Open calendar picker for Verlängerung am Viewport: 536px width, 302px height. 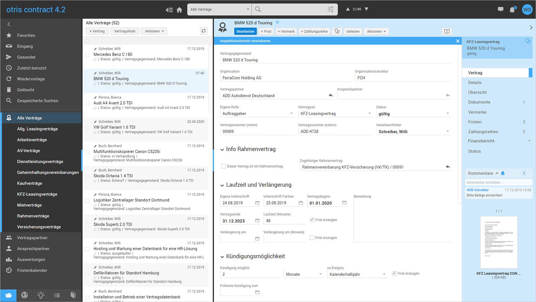pos(257,238)
